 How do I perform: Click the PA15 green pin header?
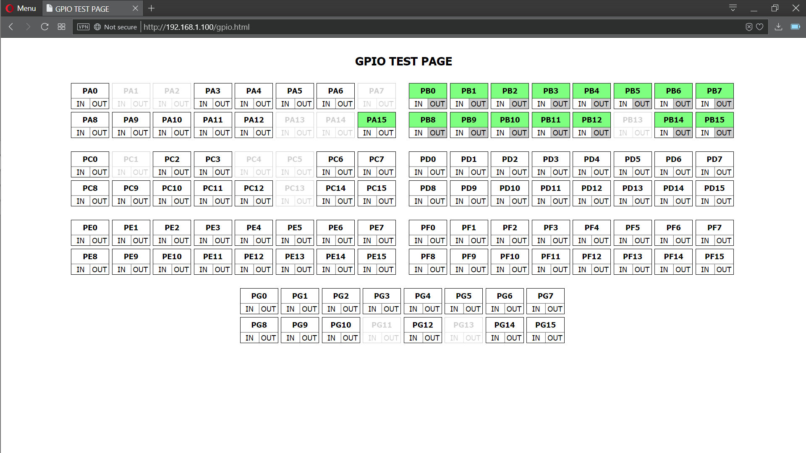377,120
